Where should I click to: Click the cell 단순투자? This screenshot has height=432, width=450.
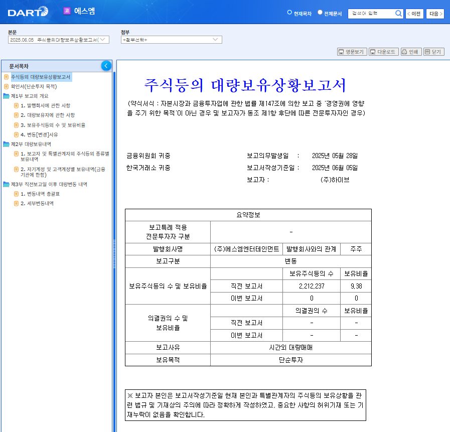click(x=291, y=360)
